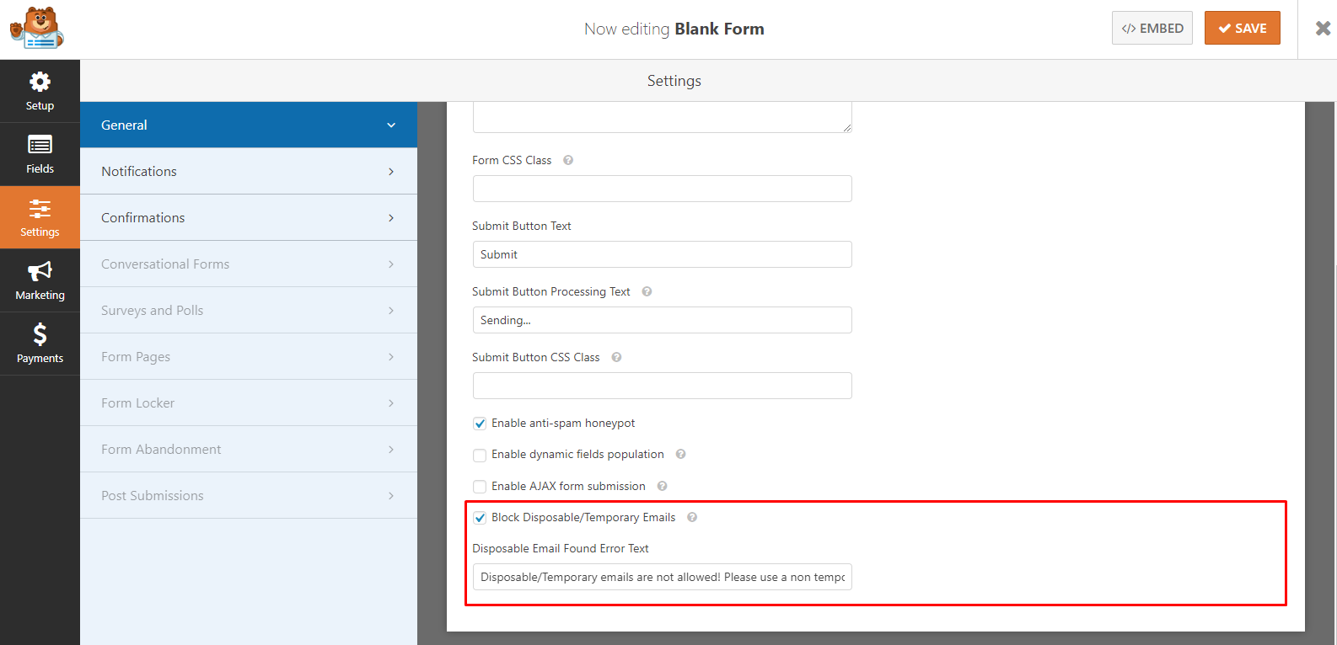Click the 'Disposable Email Found Error Text' label

point(561,548)
